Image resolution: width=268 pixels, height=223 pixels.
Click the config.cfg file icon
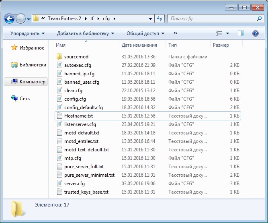pos(59,99)
